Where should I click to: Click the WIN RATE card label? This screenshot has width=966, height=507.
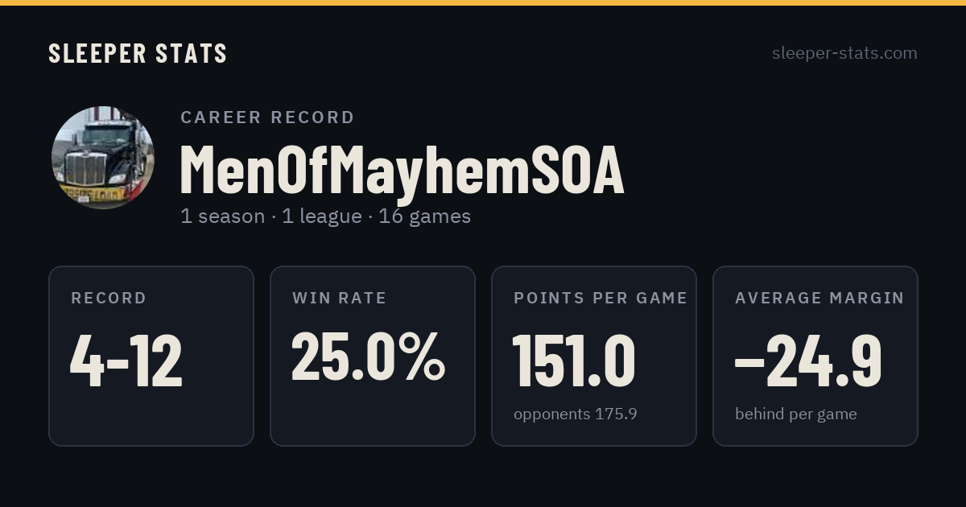[x=340, y=298]
